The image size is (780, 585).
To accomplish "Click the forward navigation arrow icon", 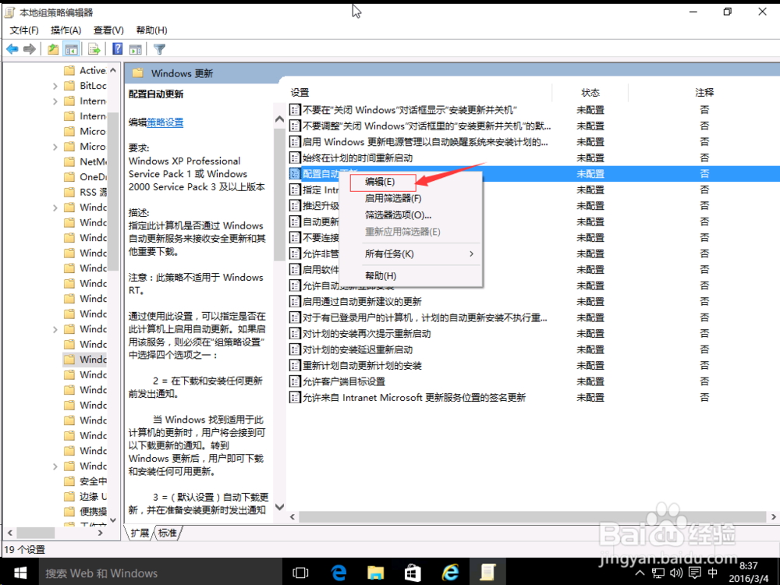I will [x=30, y=48].
